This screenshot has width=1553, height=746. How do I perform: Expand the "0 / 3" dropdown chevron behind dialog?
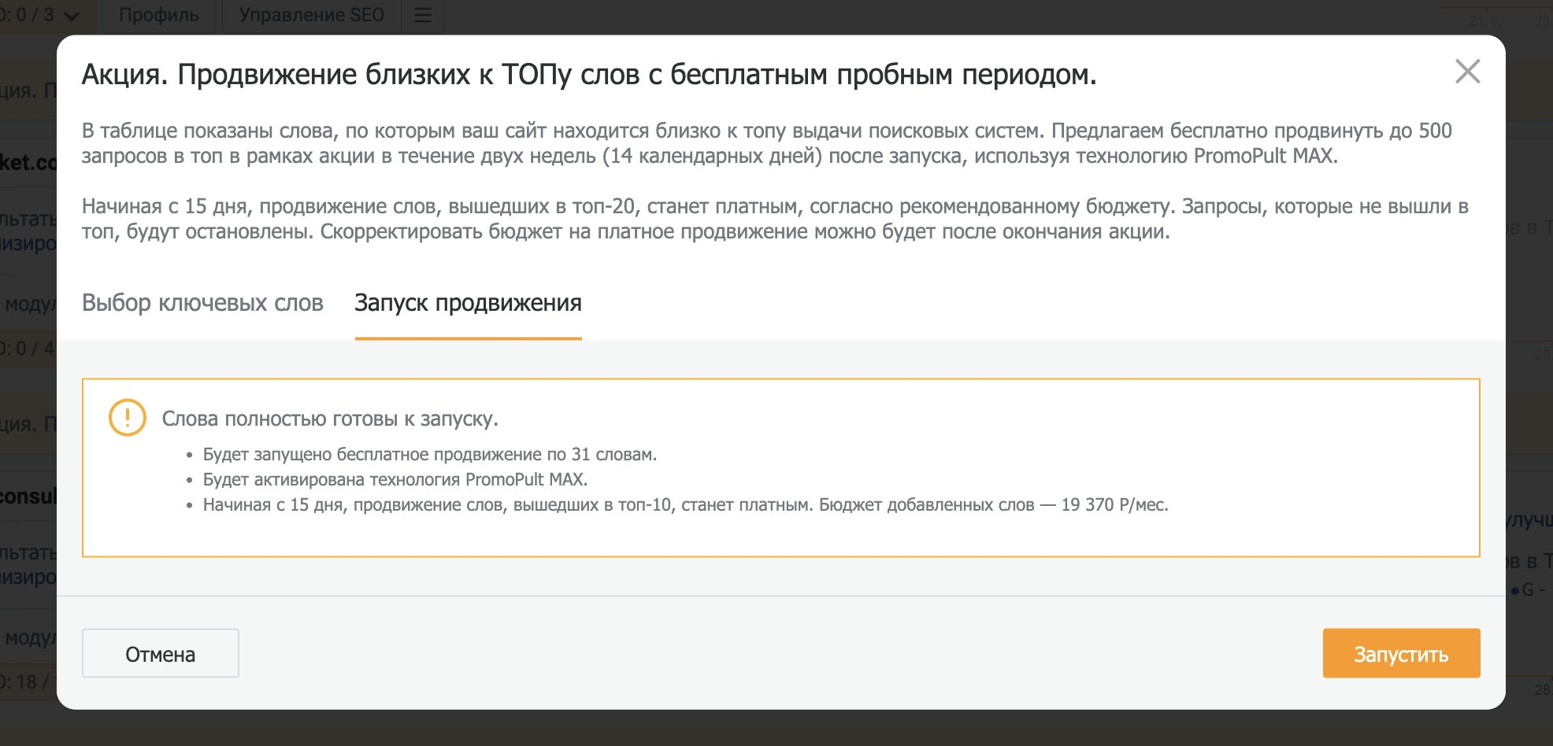point(72,16)
